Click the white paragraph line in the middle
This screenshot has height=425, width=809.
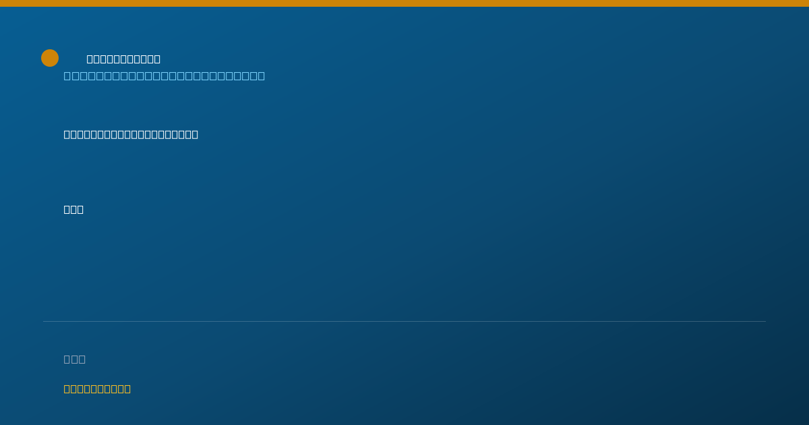131,134
